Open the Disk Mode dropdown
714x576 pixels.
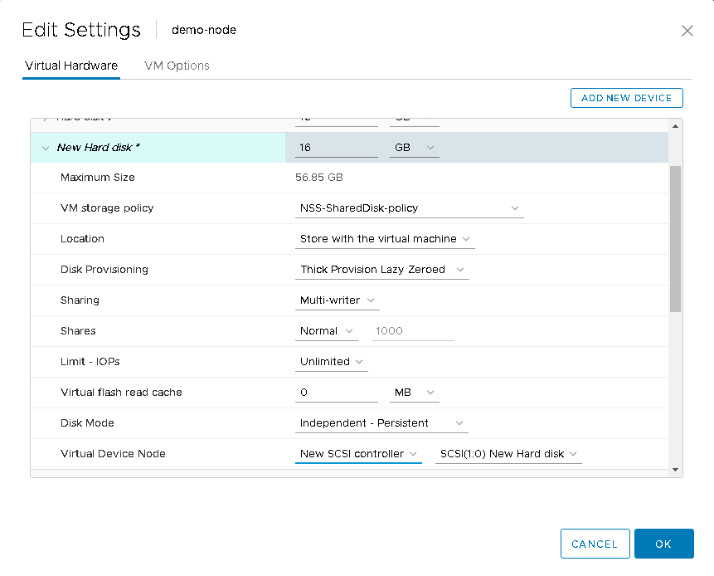pyautogui.click(x=381, y=423)
